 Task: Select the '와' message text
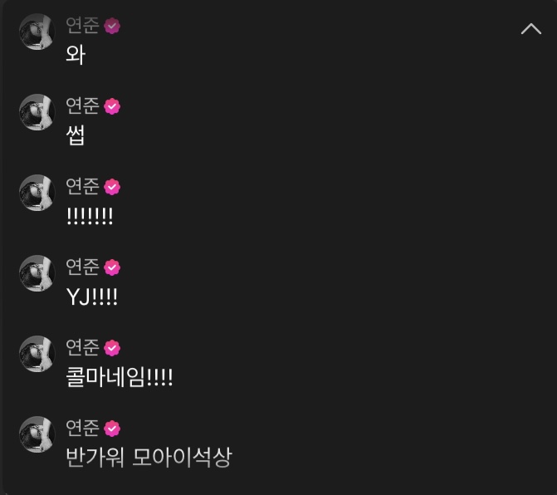tap(76, 55)
